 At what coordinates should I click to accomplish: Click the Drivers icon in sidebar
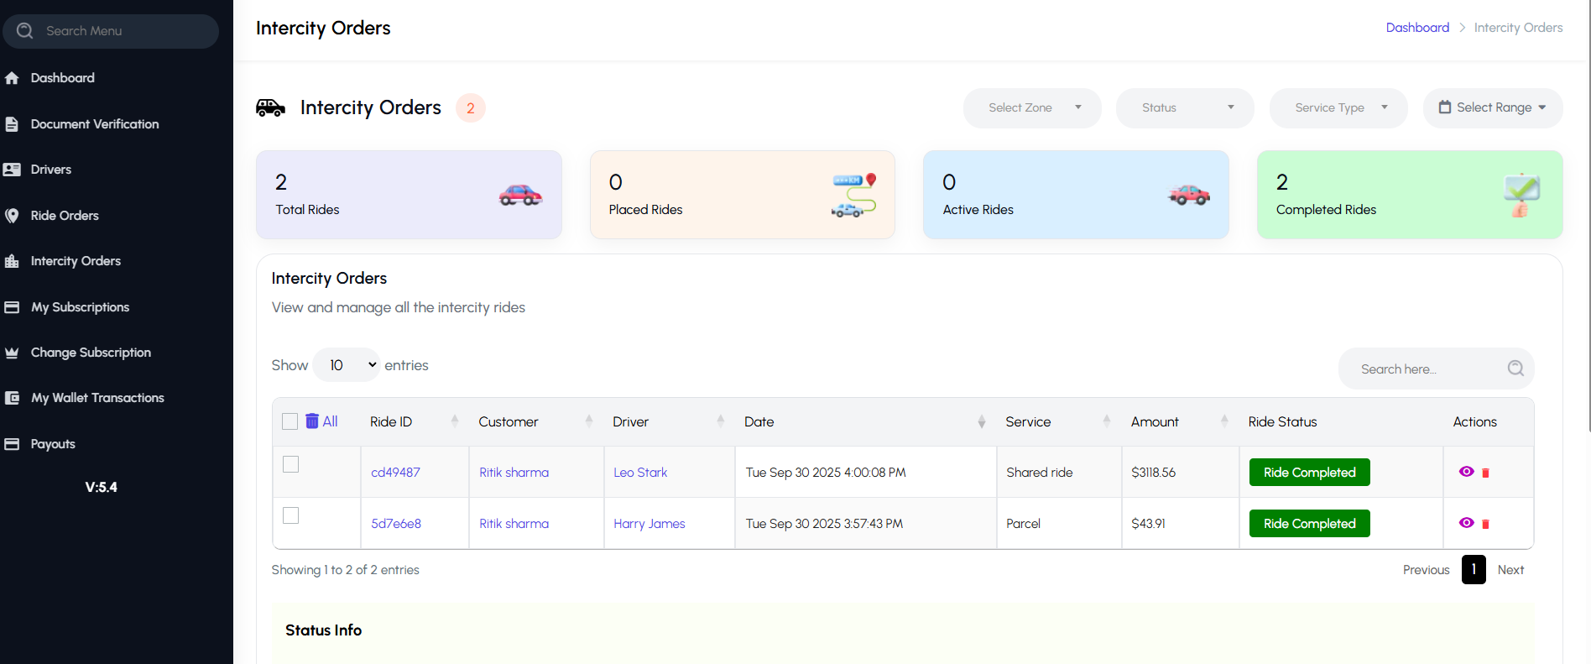click(x=12, y=170)
